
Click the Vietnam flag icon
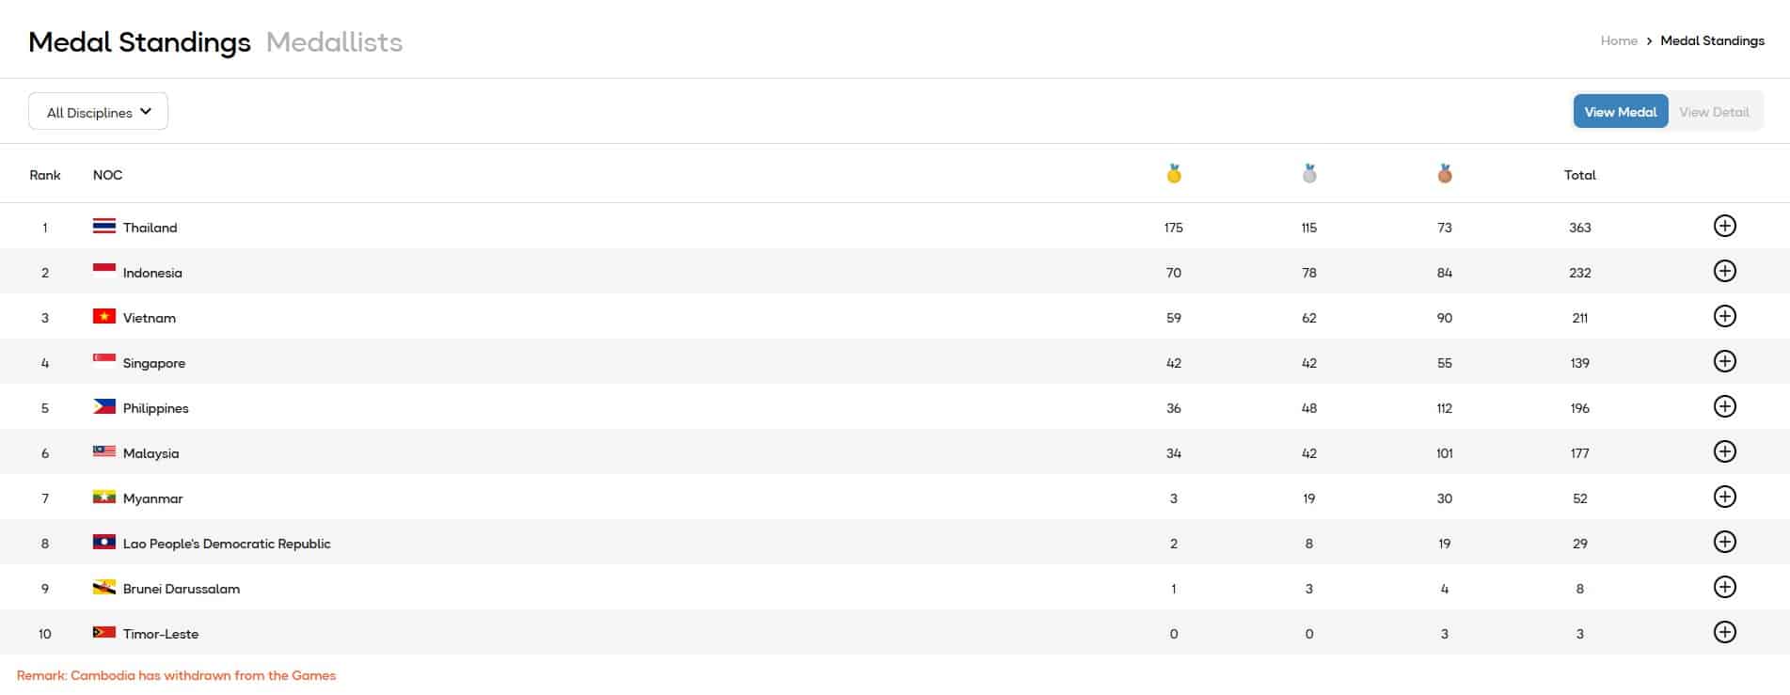103,317
